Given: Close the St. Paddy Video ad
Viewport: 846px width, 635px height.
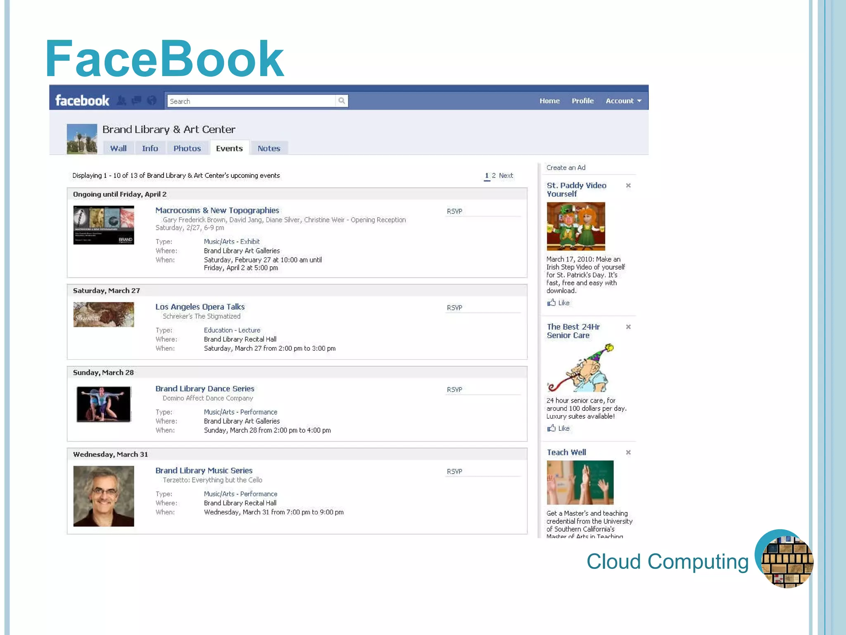Looking at the screenshot, I should point(628,186).
